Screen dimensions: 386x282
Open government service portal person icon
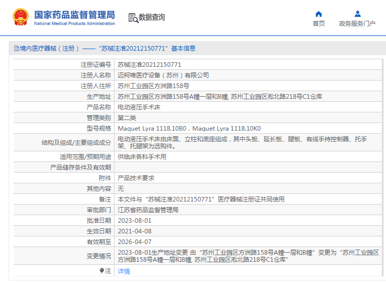[x=358, y=14]
